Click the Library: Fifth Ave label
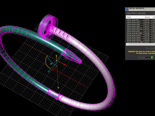Viewport: 155px width, 116px height. point(136,13)
